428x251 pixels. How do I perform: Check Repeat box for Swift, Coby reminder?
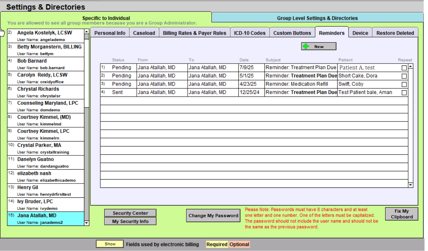click(x=404, y=84)
